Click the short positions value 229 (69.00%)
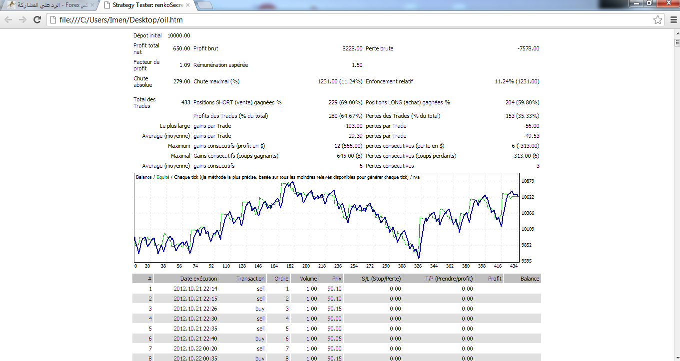Viewport: 680px width, 361px height. point(346,102)
